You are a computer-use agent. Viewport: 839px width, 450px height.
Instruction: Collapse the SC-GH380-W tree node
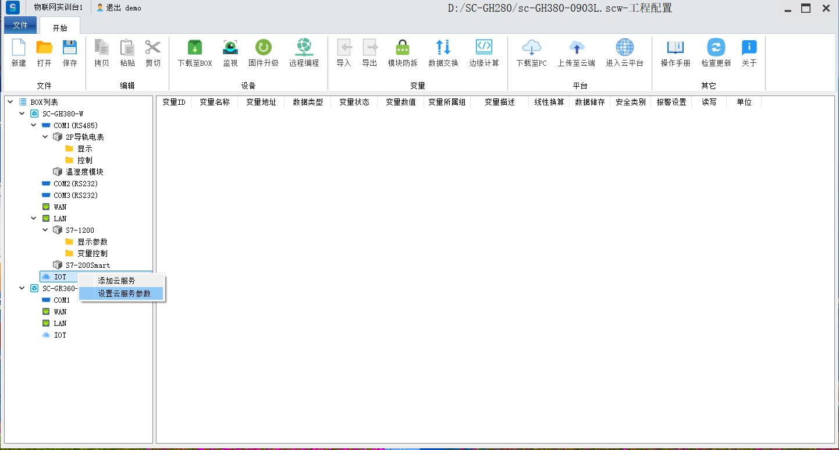click(22, 114)
